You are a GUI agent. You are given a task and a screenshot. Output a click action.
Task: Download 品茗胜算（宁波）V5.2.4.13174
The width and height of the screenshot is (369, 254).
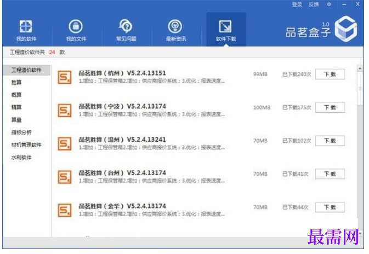coord(330,107)
